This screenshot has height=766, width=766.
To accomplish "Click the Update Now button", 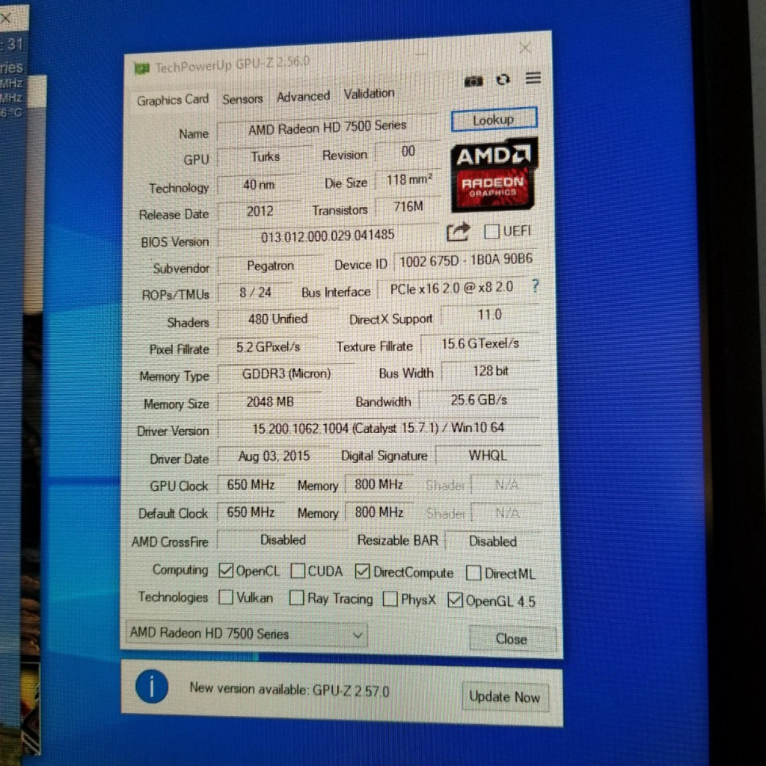I will tap(505, 696).
